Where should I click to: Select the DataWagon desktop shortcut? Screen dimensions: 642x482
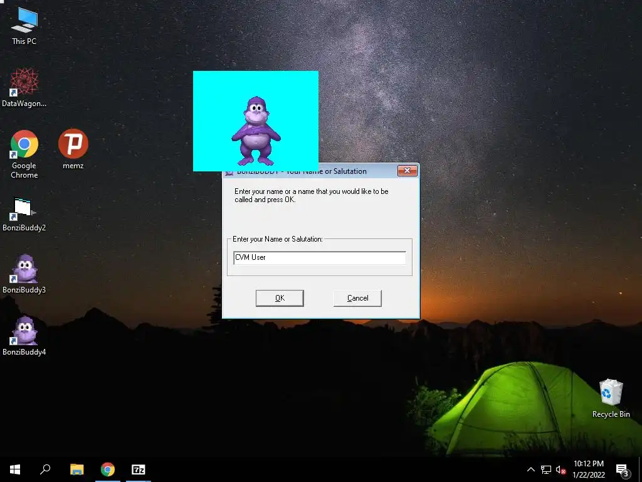pyautogui.click(x=24, y=88)
